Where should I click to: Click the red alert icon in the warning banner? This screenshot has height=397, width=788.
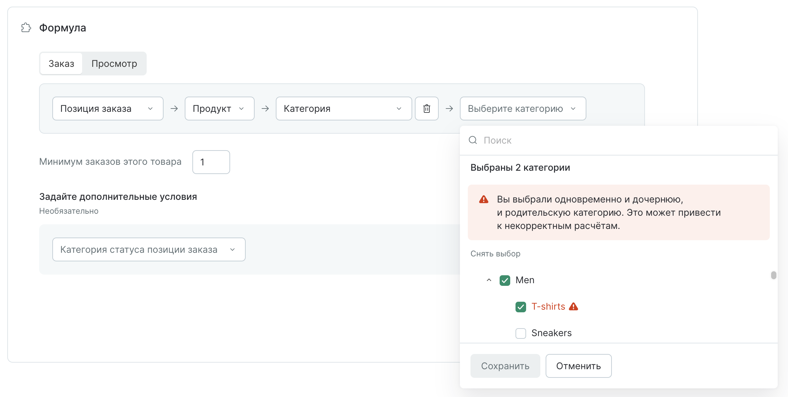click(484, 199)
